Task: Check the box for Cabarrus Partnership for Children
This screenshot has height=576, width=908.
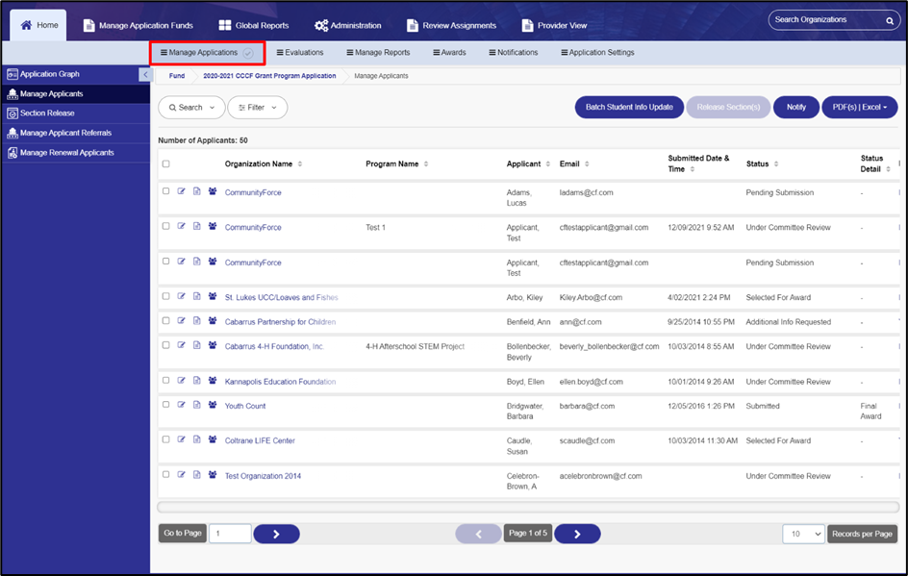Action: (x=166, y=321)
